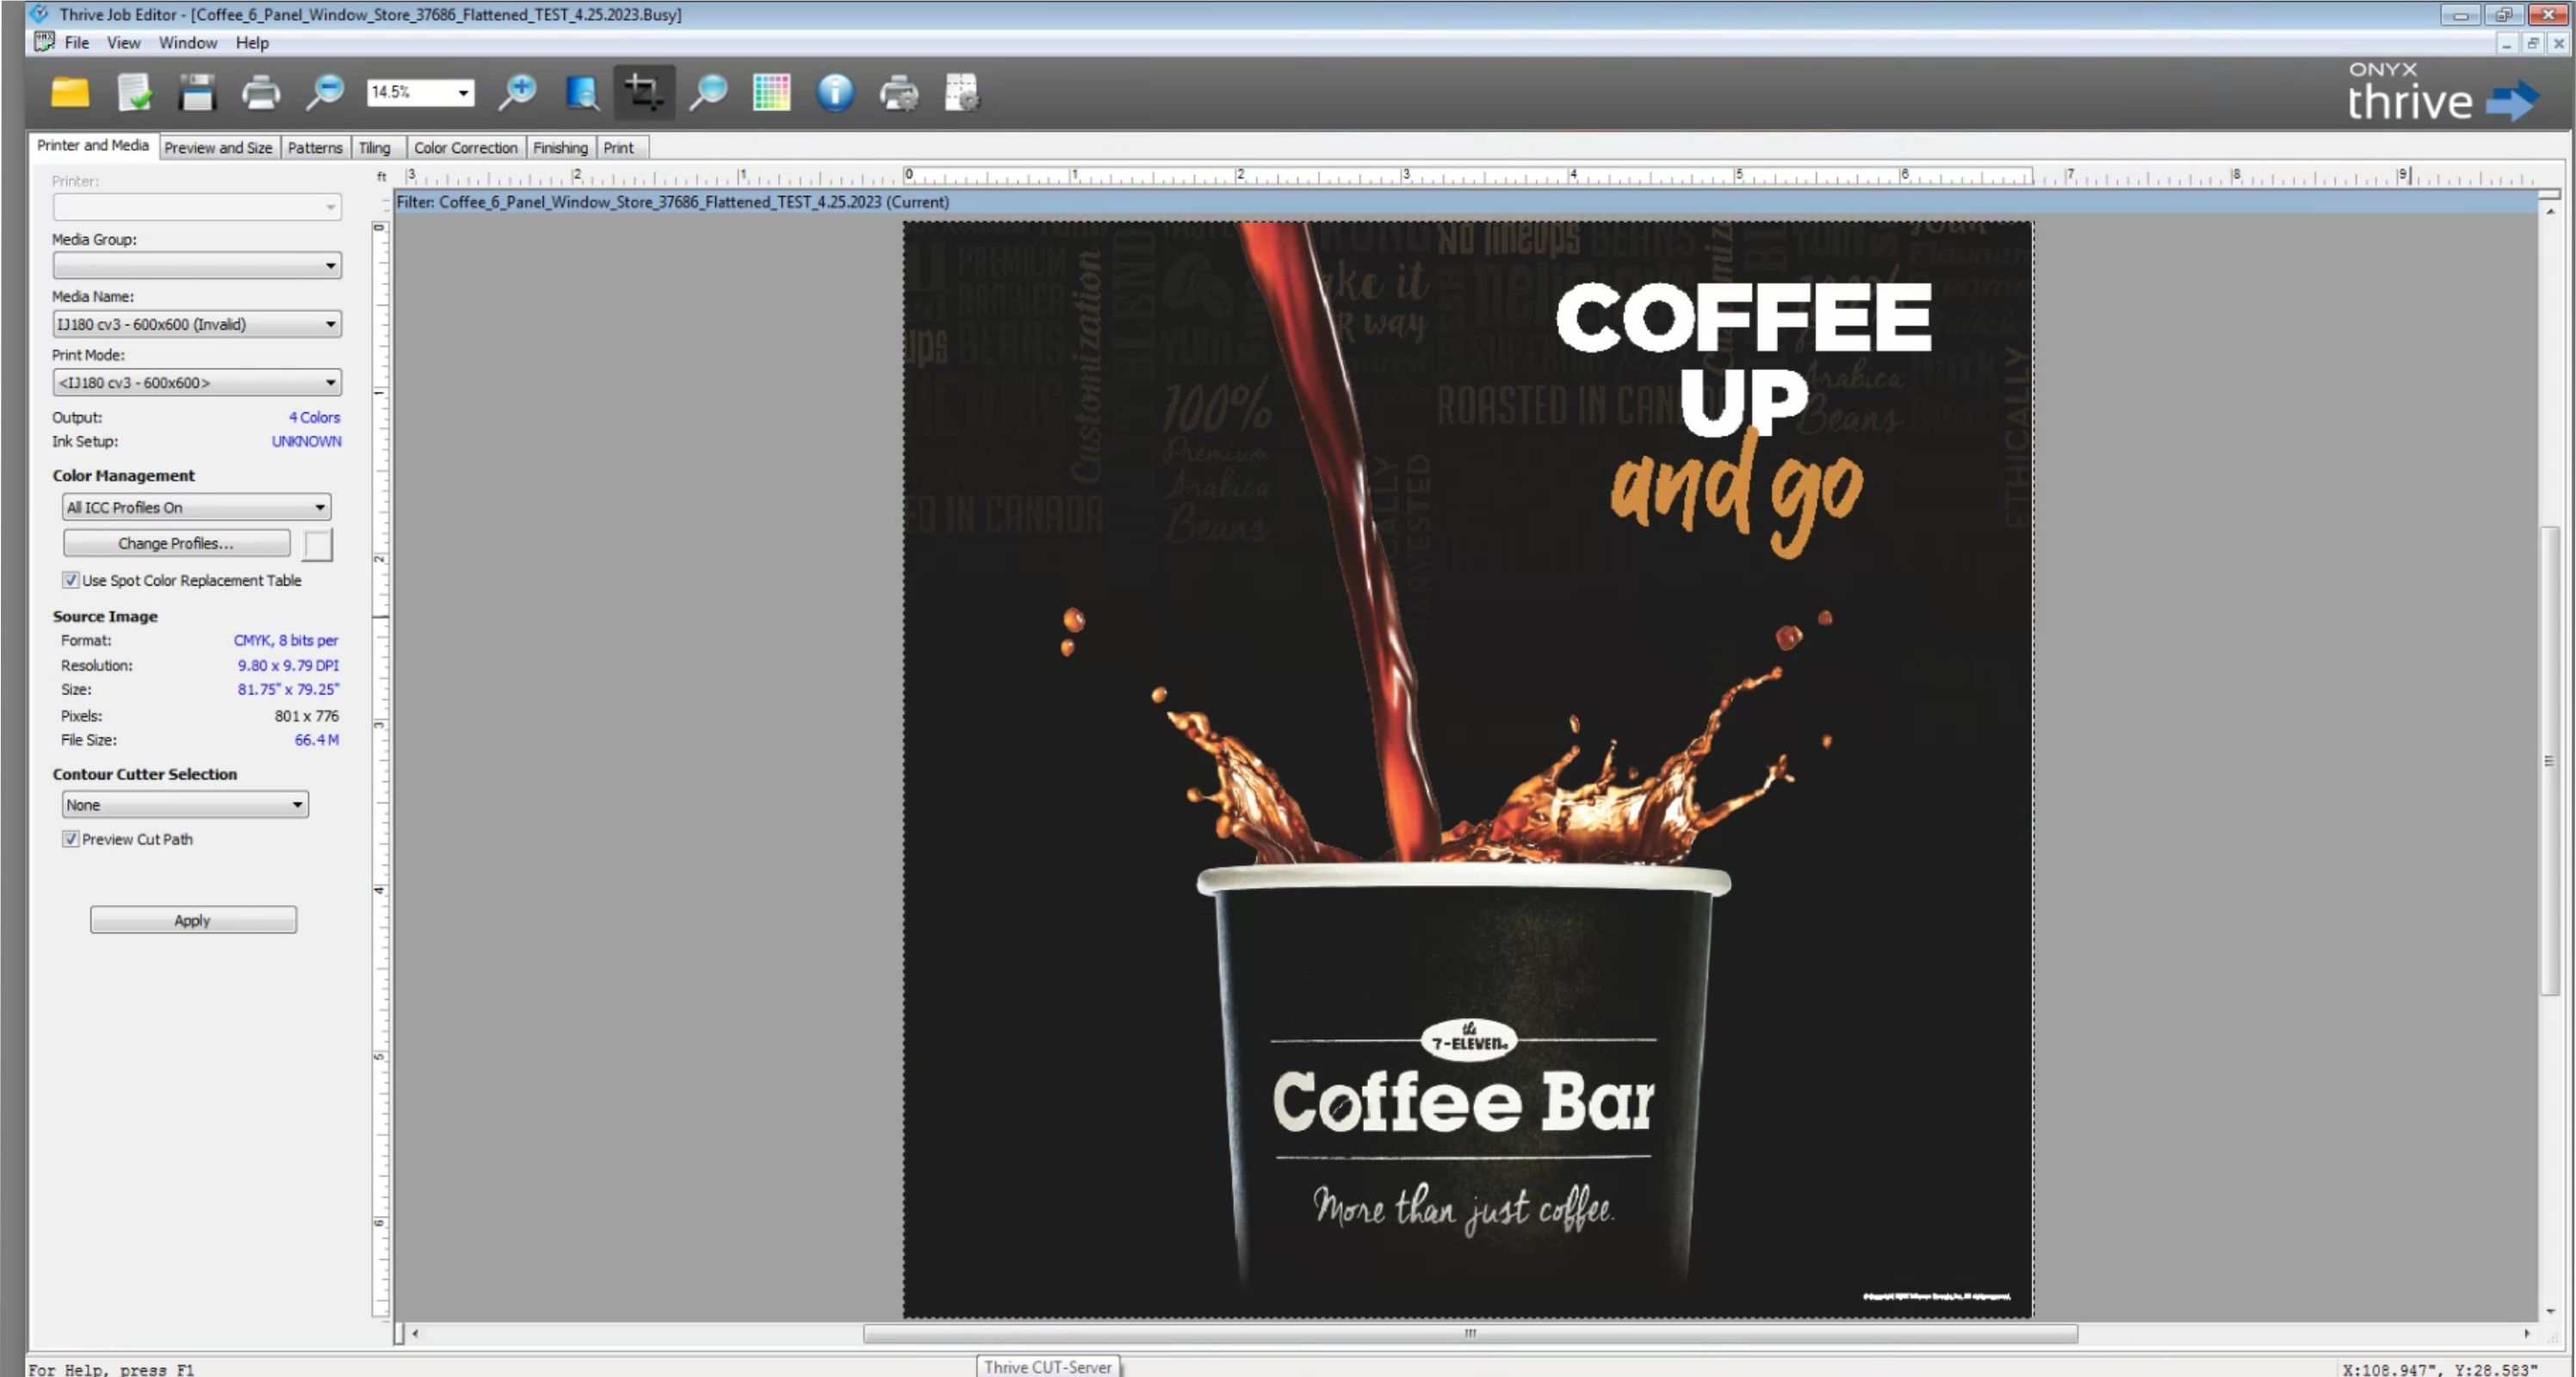The height and width of the screenshot is (1377, 2576).
Task: Open the File menu
Action: pos(77,43)
